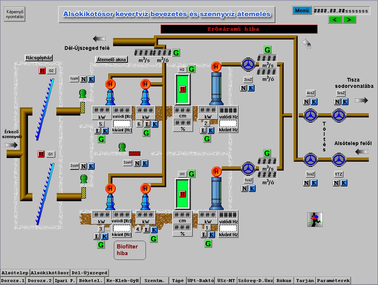Viewport: 378px width, 285px height.
Task: Toggle K button next to 3zsH
Action: [145, 163]
